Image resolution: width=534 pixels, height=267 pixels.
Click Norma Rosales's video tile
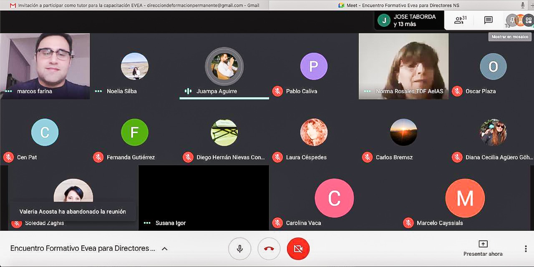pos(404,66)
